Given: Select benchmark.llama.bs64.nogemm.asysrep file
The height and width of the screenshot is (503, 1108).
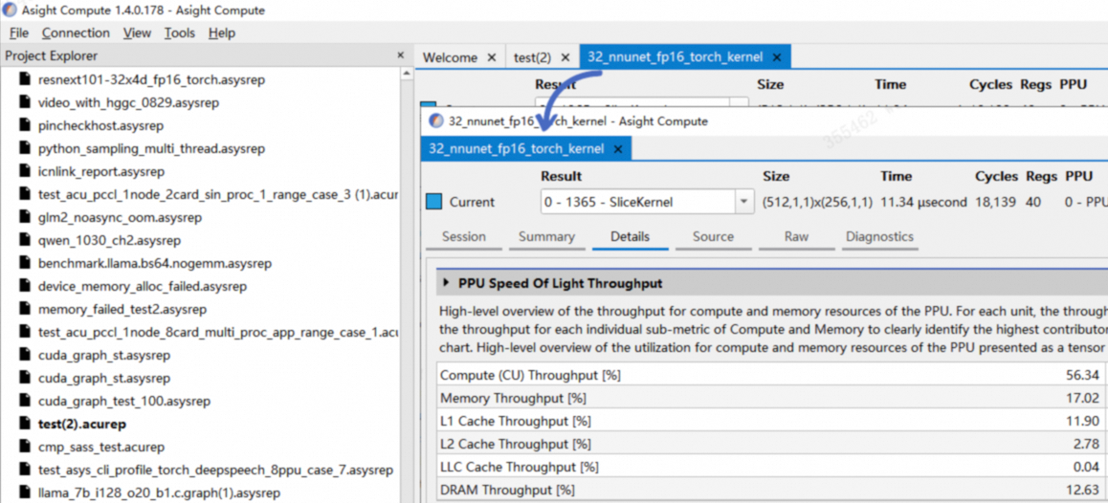Looking at the screenshot, I should pyautogui.click(x=155, y=264).
